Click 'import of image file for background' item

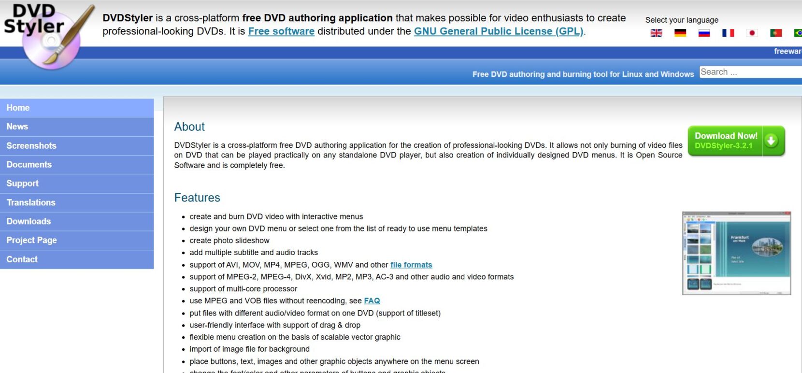pyautogui.click(x=250, y=349)
